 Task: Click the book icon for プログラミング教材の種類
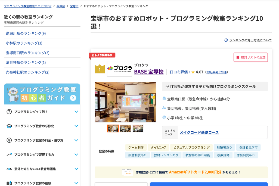tap(9, 183)
